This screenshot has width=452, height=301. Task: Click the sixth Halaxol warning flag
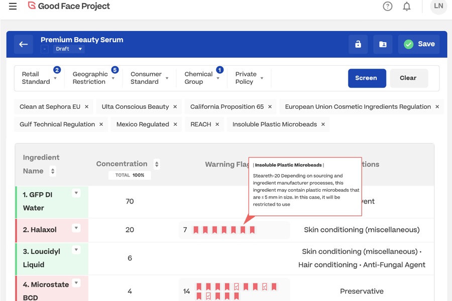(243, 230)
